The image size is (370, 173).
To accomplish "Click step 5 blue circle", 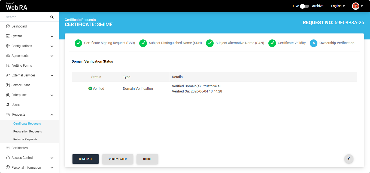I will [x=314, y=43].
